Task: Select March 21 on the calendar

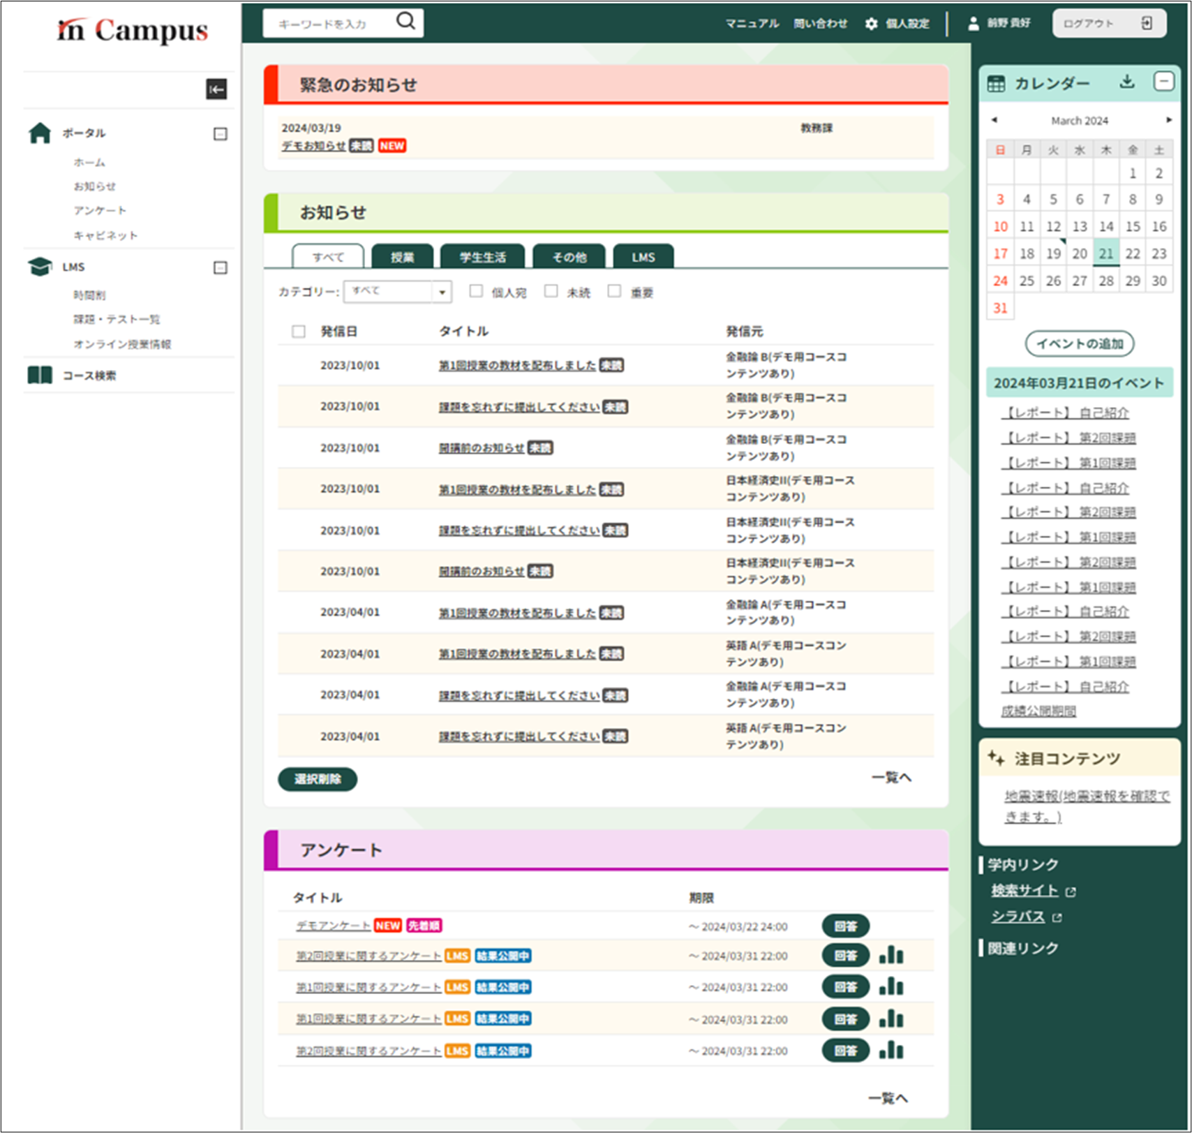Action: coord(1105,253)
